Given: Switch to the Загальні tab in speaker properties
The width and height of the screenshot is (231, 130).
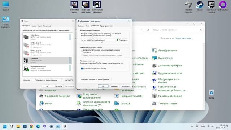Looking at the screenshot, I should [x=81, y=26].
